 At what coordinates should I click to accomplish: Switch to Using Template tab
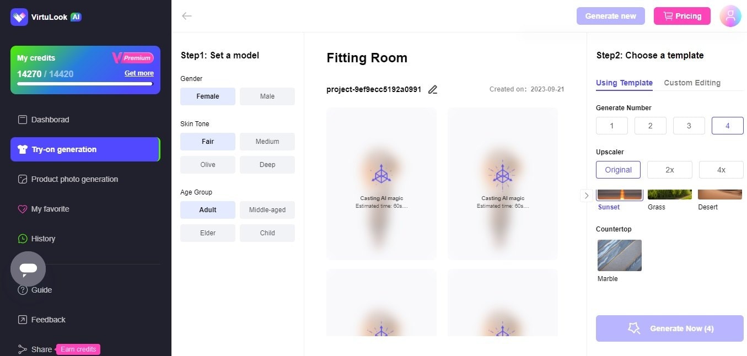pyautogui.click(x=624, y=83)
